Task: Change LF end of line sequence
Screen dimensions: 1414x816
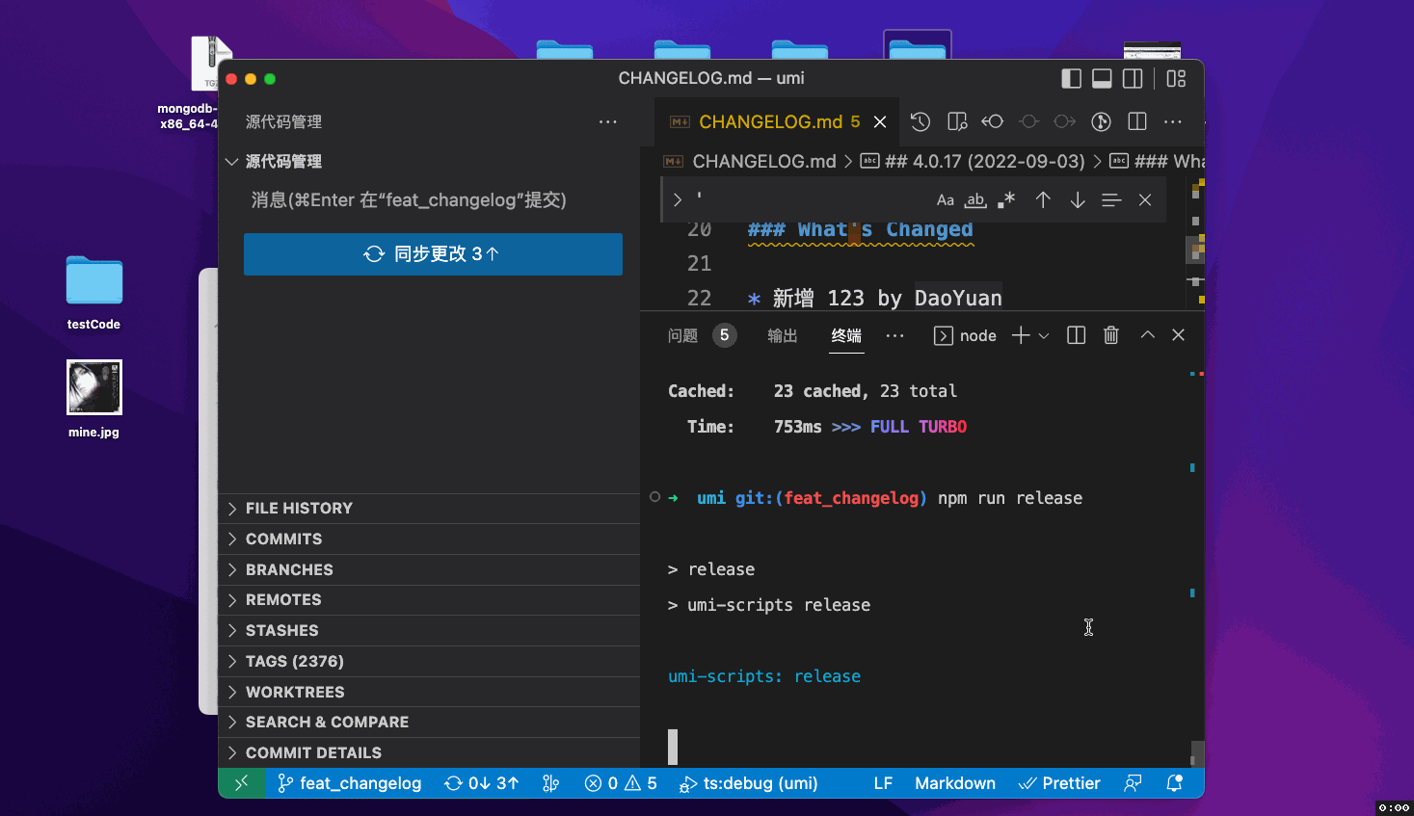Action: [883, 783]
